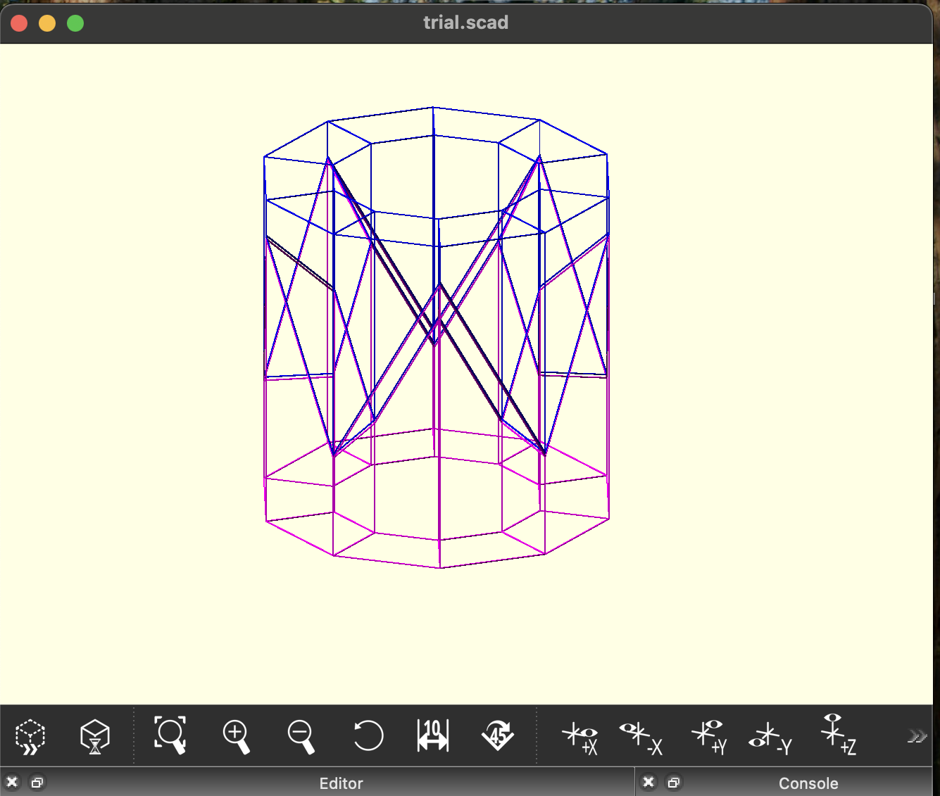The image size is (940, 796).
Task: Switch to the -Y view
Action: click(770, 737)
